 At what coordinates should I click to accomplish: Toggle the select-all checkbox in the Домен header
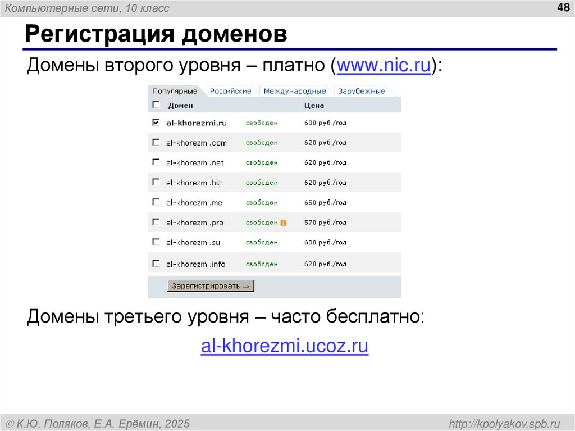(156, 105)
